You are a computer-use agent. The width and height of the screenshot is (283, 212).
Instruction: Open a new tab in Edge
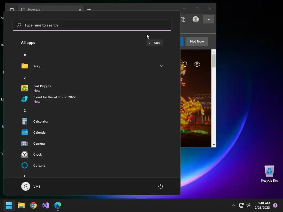pyautogui.click(x=89, y=9)
